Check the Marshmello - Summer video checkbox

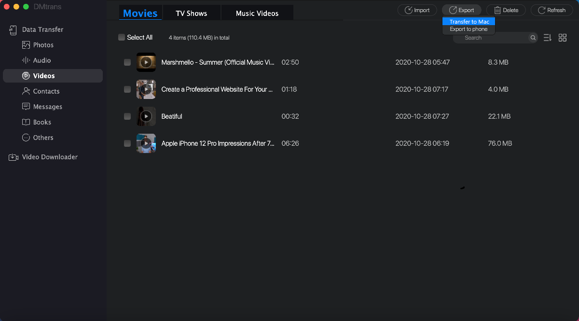coord(127,62)
